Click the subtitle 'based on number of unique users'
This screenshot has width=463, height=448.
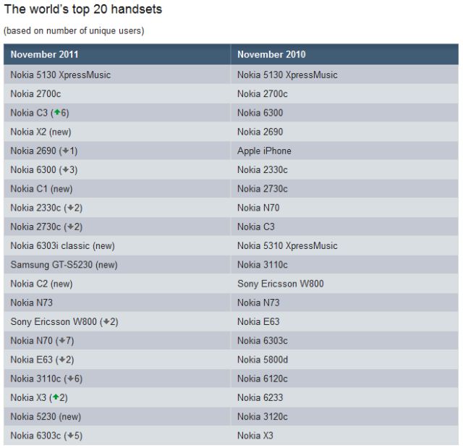tap(74, 30)
